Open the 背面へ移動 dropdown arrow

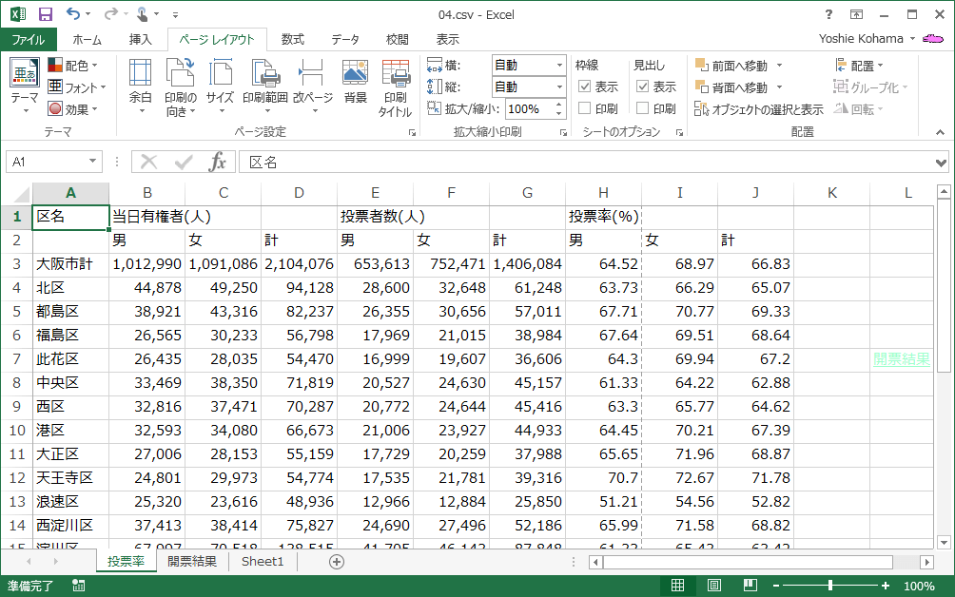(779, 87)
